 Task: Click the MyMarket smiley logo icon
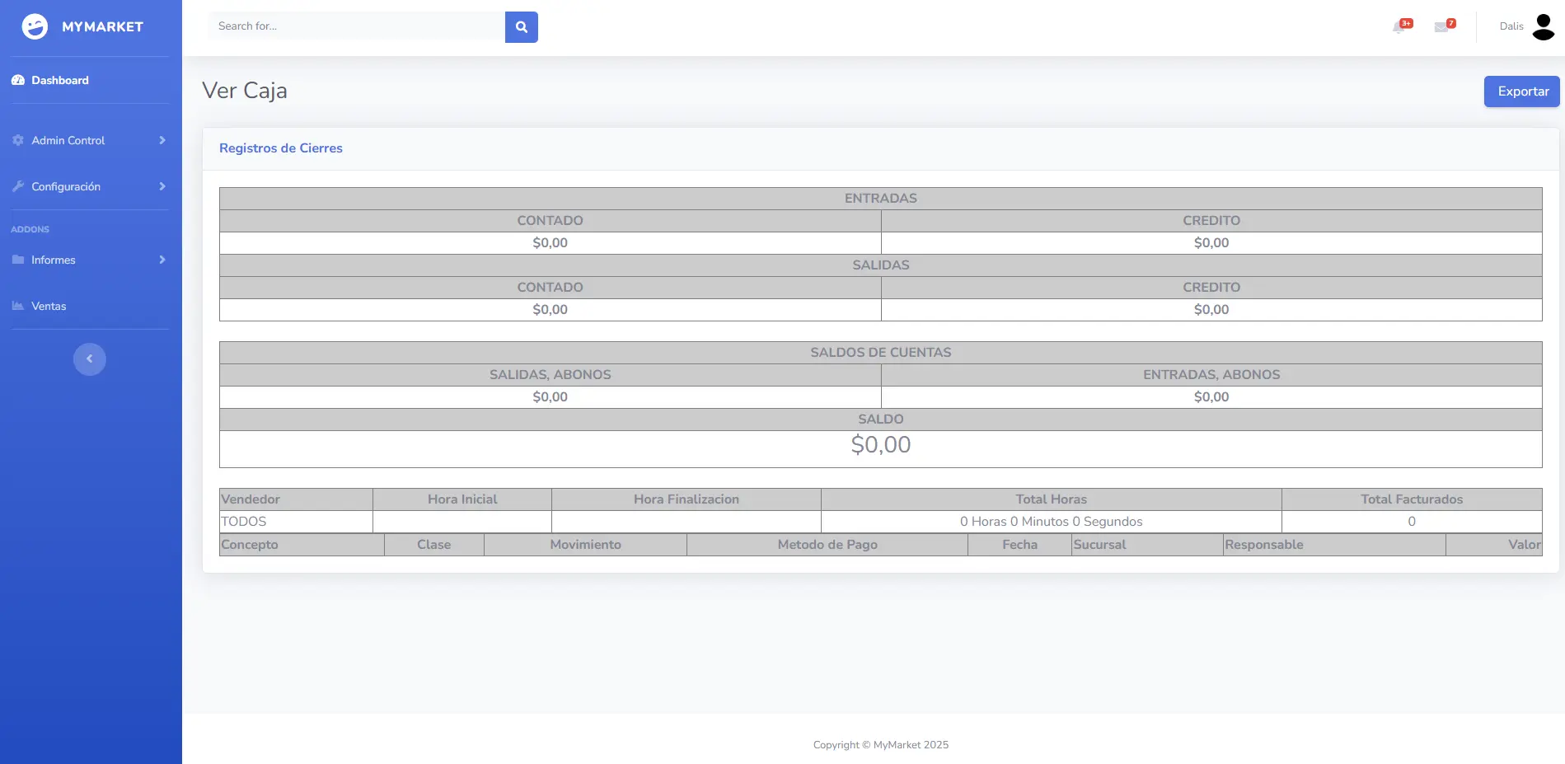pos(35,26)
